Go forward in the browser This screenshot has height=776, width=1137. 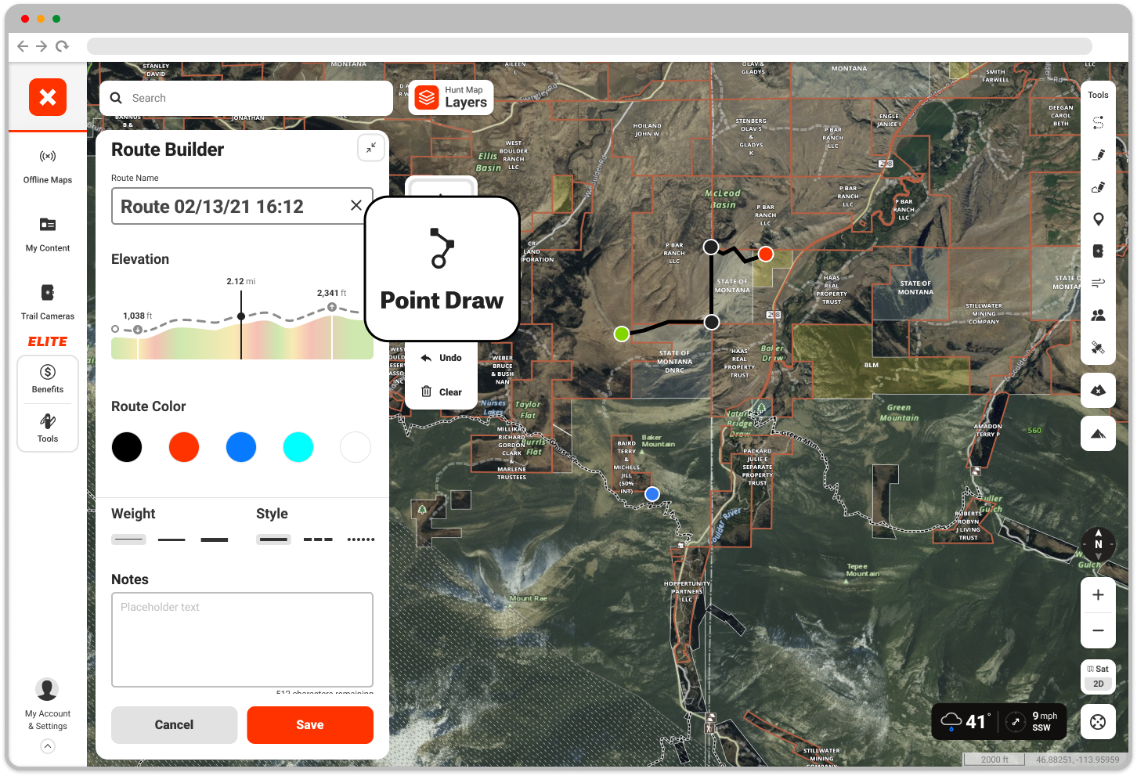(42, 46)
